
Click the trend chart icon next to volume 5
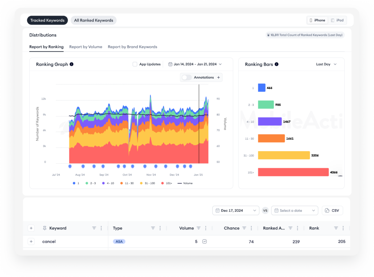point(205,242)
